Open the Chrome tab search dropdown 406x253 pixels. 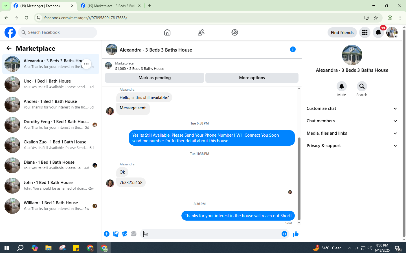tap(5, 6)
